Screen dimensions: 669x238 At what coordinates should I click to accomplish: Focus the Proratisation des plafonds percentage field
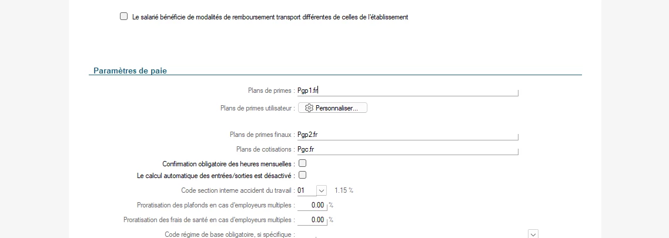click(x=312, y=205)
